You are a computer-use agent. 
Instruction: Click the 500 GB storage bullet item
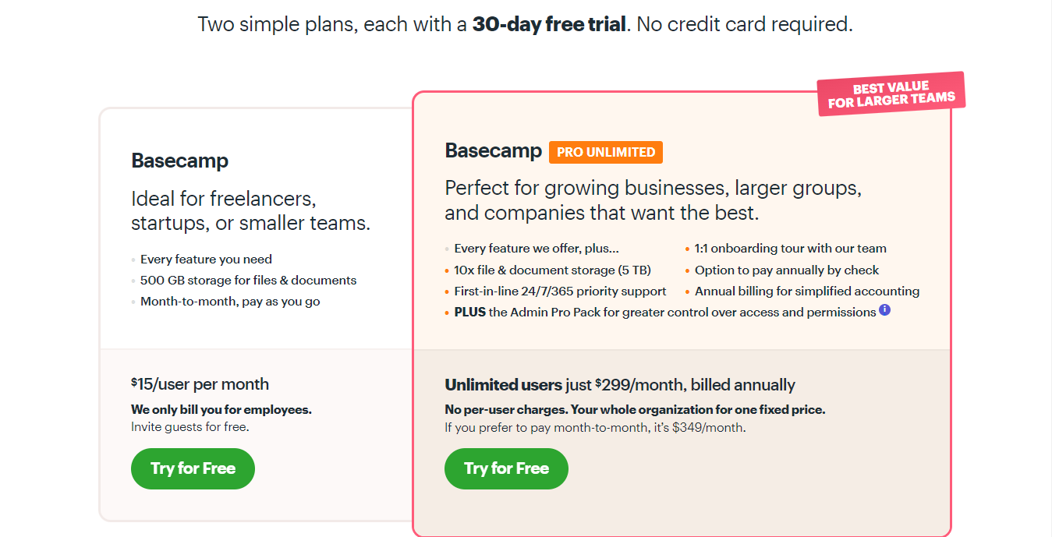click(248, 281)
